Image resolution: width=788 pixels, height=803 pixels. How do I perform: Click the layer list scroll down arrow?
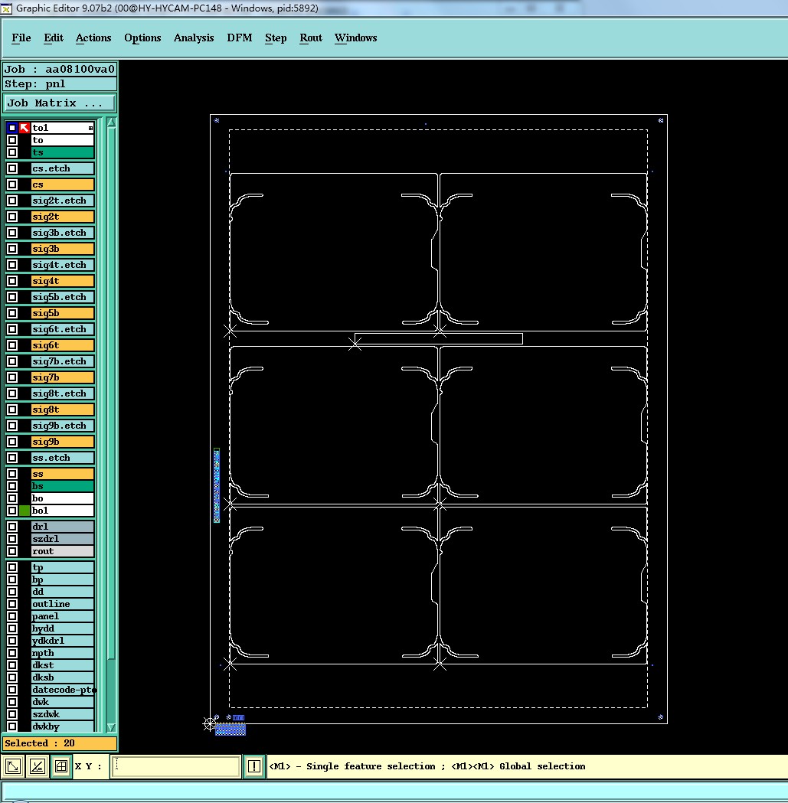coord(111,727)
